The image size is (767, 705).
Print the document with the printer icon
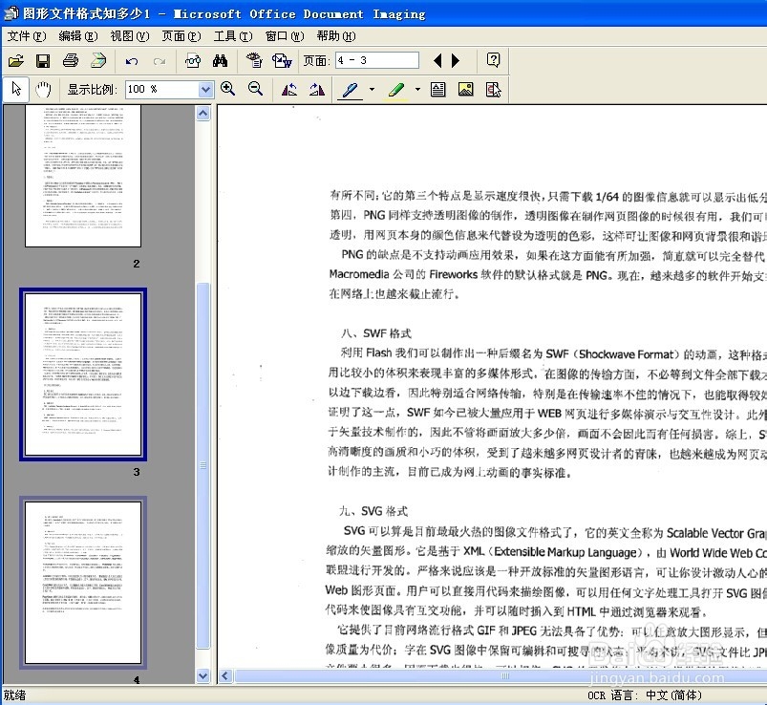[71, 61]
